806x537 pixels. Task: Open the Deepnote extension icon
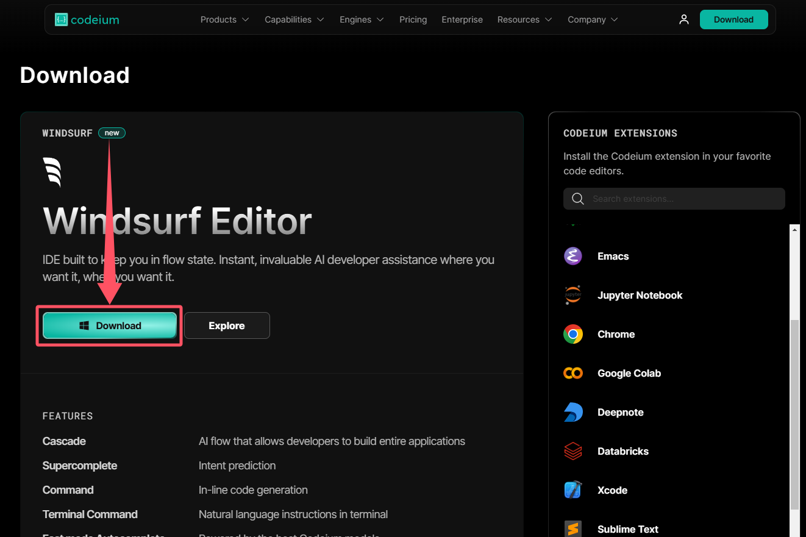[573, 412]
